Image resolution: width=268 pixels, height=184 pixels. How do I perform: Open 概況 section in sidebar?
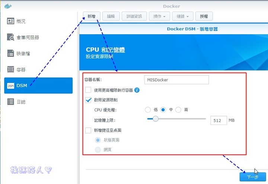38,21
